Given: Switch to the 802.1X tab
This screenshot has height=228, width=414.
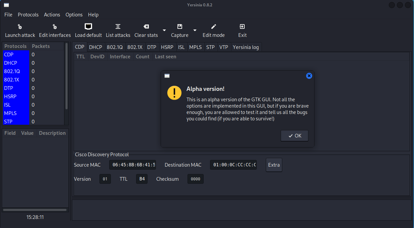Looking at the screenshot, I should point(135,47).
